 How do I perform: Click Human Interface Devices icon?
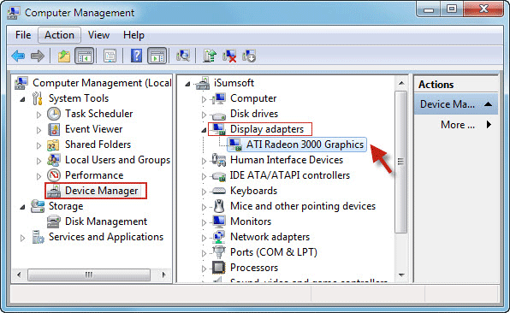tap(219, 160)
